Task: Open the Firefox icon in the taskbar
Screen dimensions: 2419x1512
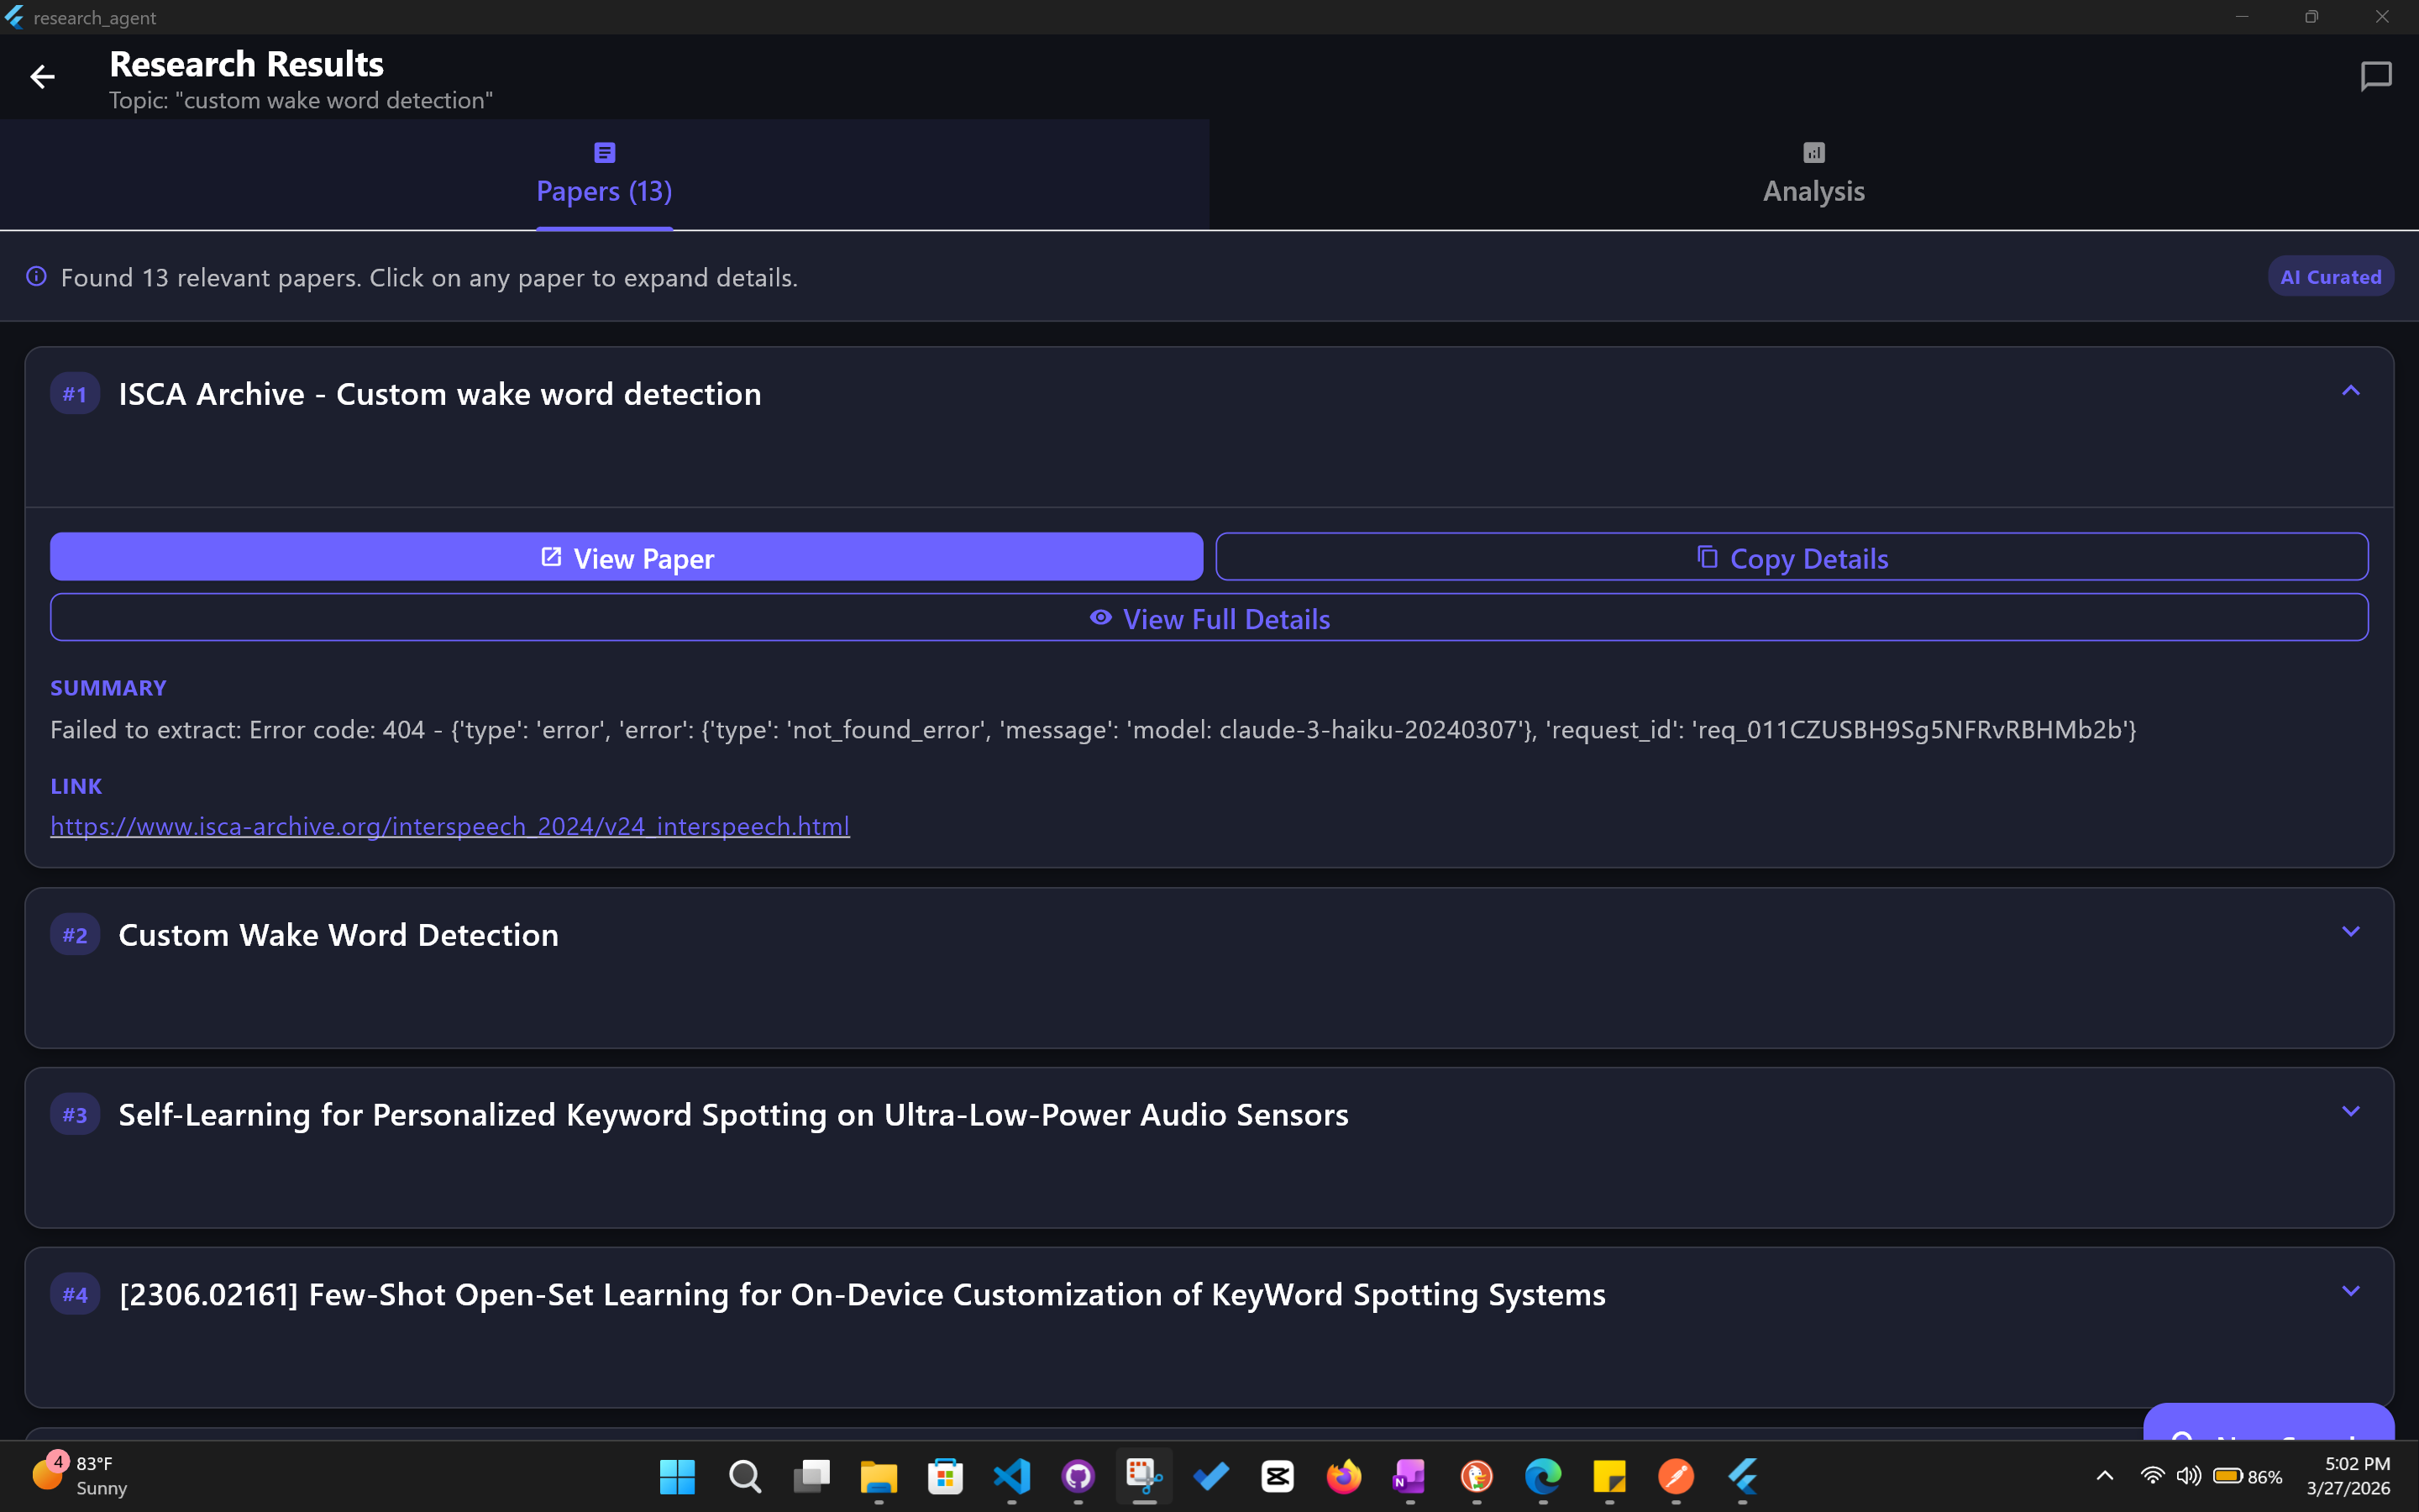Action: (1343, 1476)
